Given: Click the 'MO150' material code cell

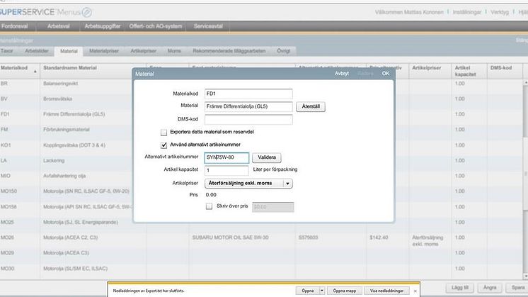Looking at the screenshot, I should coord(8,191).
